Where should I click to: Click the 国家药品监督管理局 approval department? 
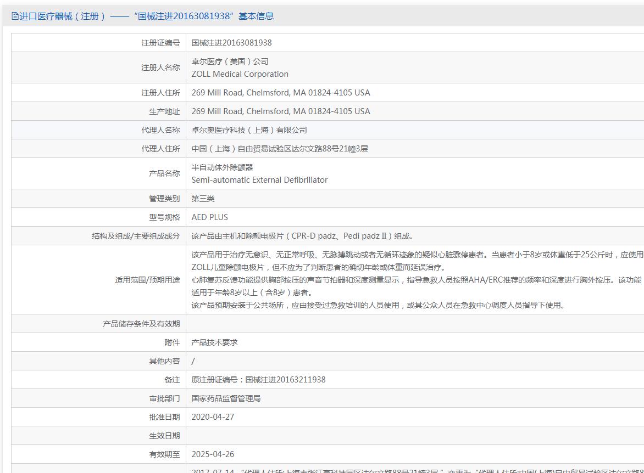click(x=226, y=398)
